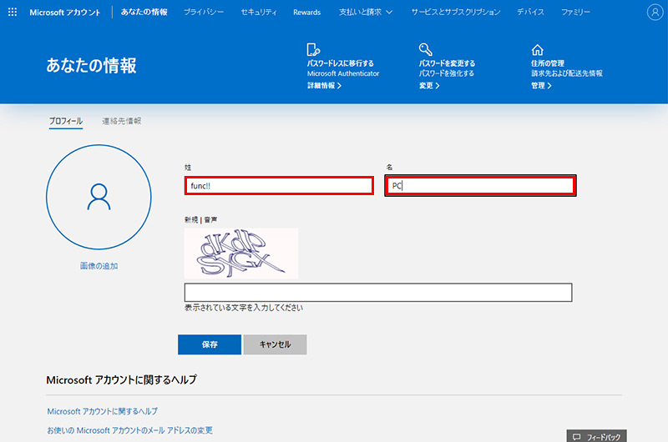Click the captcha text input field
This screenshot has width=668, height=442.
click(378, 292)
